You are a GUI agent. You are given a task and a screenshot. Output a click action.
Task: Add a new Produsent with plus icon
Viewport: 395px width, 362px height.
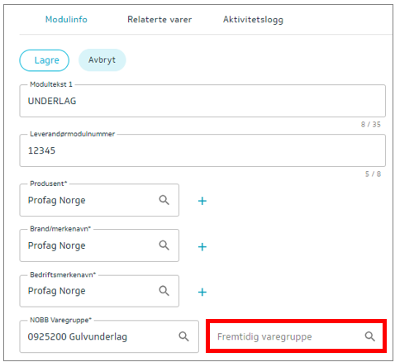click(202, 201)
